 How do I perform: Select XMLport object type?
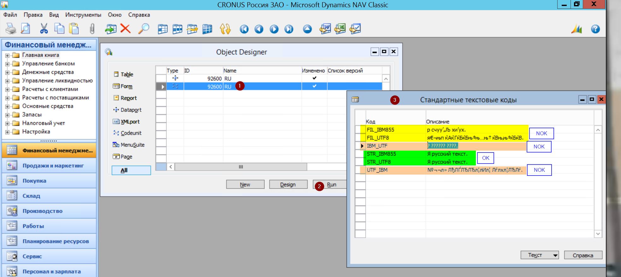(126, 122)
